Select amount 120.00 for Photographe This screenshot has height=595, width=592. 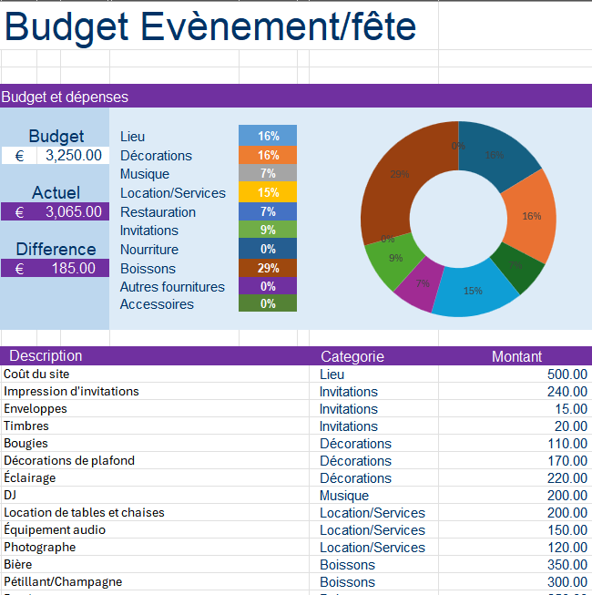pos(515,548)
